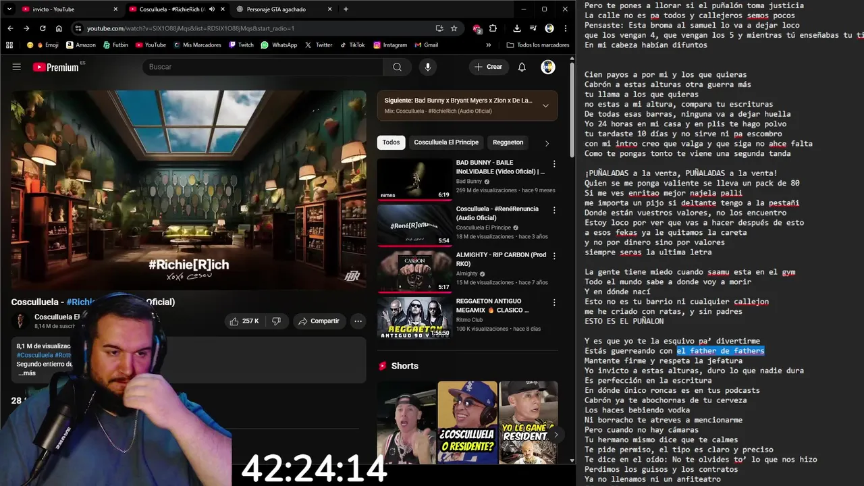Open the #RichieRich hashtag in the video title

point(82,302)
